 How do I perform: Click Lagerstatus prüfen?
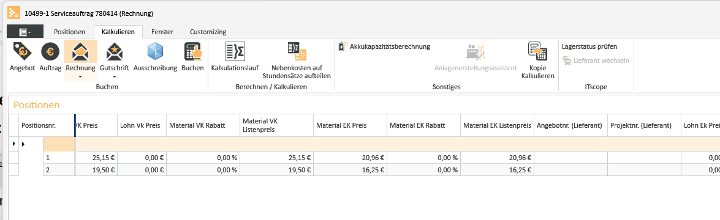point(589,46)
